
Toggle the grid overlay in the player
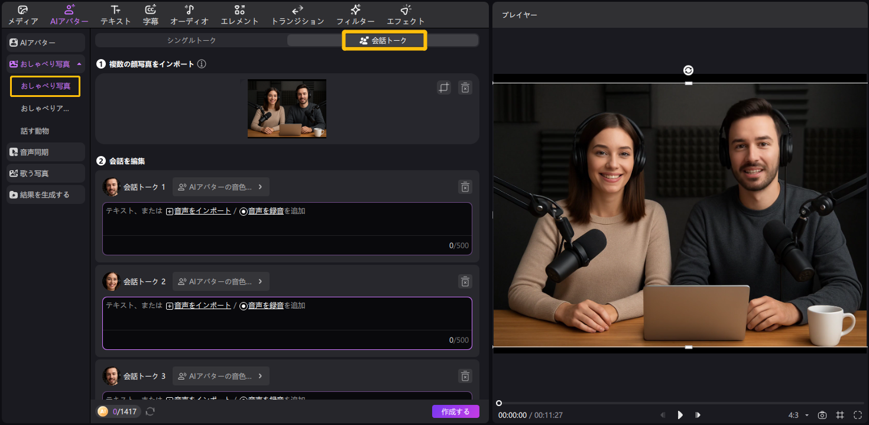839,415
